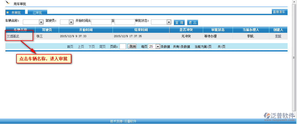The width and height of the screenshot is (297, 124).
Task: Click the 直接派车 button
Action: 280,12
